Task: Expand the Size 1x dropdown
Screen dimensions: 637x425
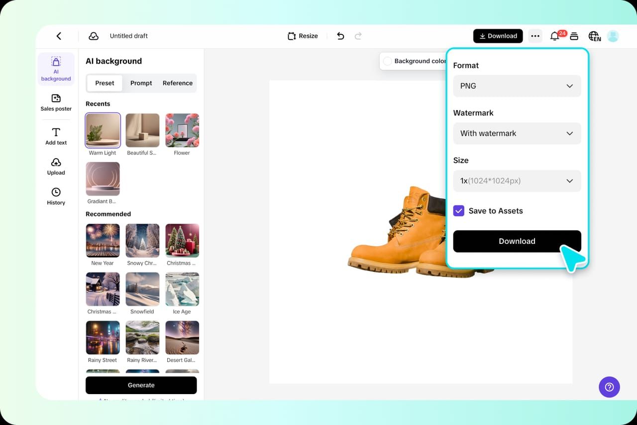Action: (x=517, y=181)
